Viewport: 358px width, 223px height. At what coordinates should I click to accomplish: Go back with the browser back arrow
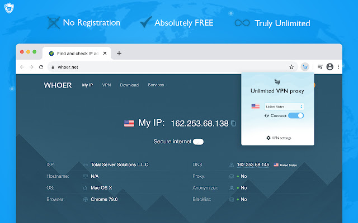[x=22, y=67]
